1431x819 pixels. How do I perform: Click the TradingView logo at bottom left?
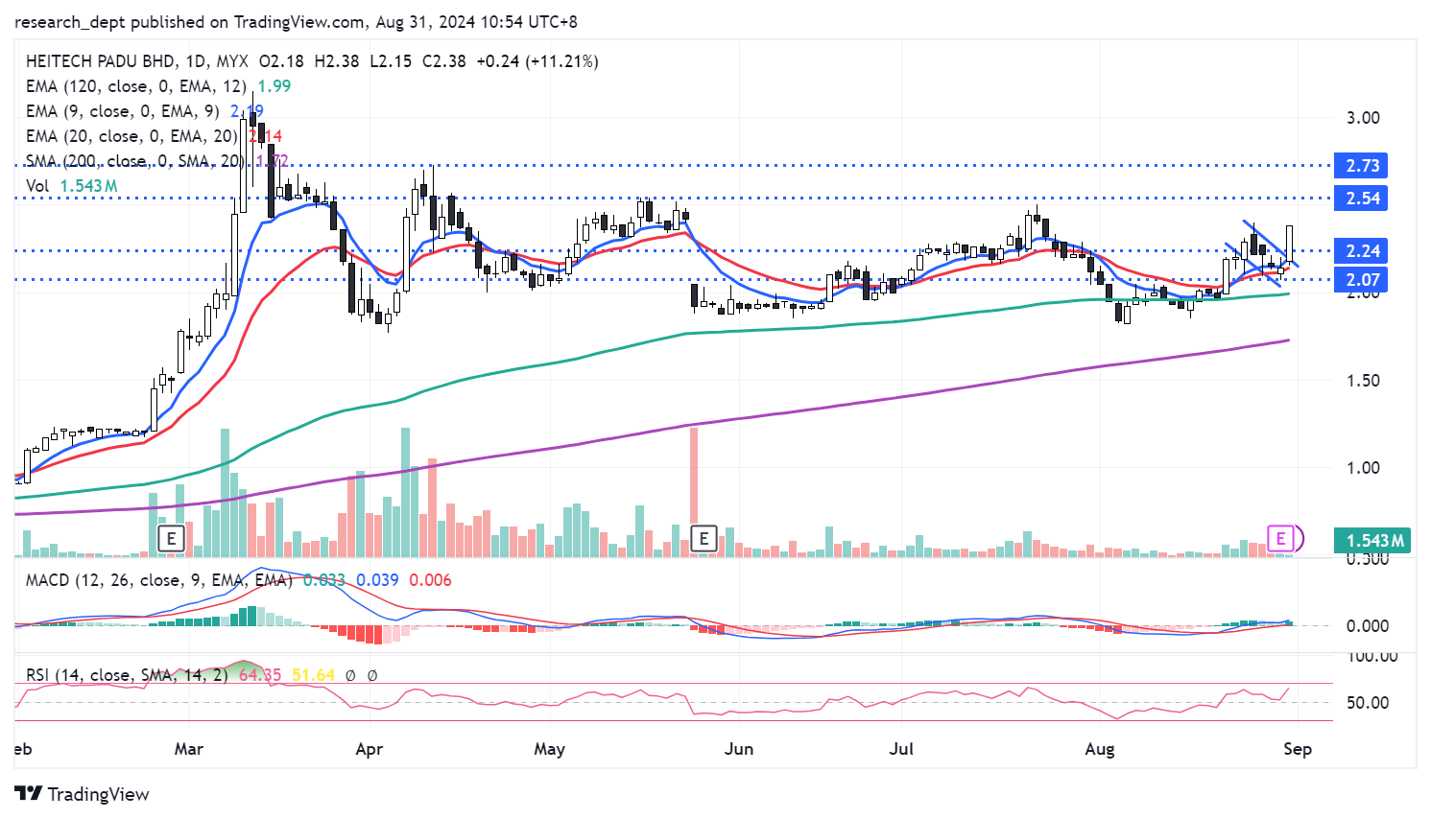click(83, 794)
